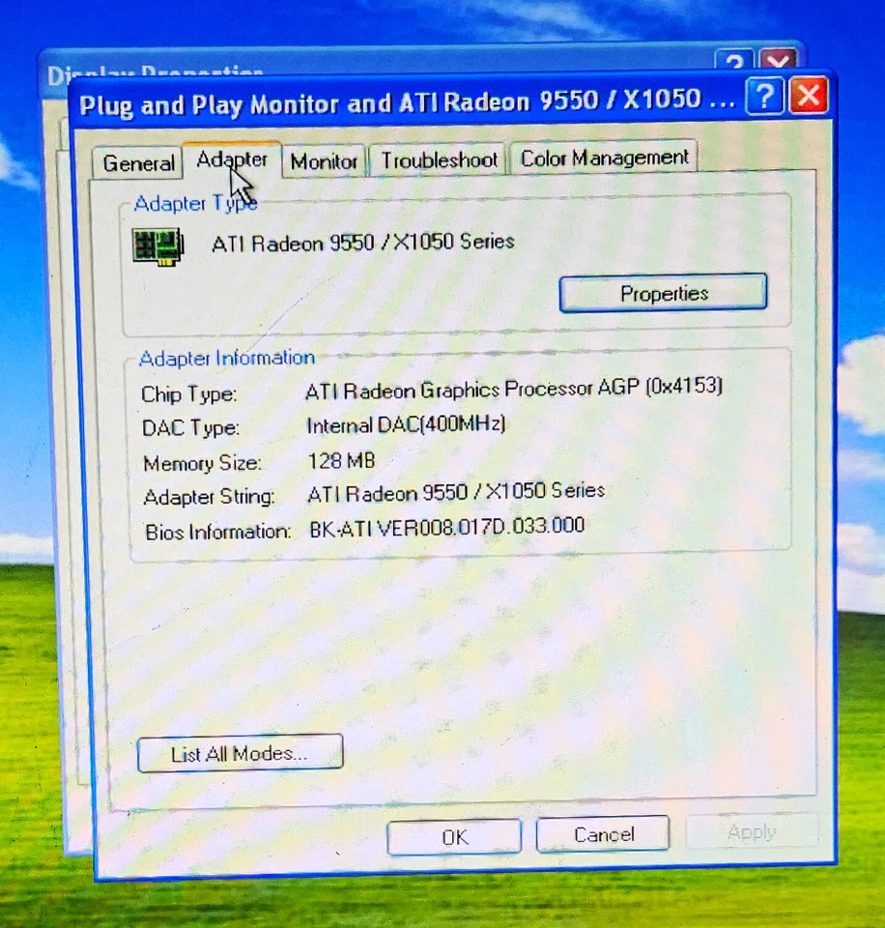Click List All Modes
The image size is (885, 928).
click(240, 753)
